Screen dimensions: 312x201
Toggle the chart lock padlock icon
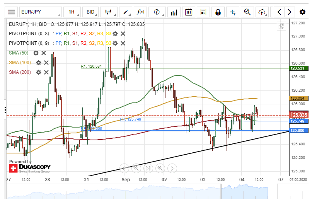(x=218, y=12)
